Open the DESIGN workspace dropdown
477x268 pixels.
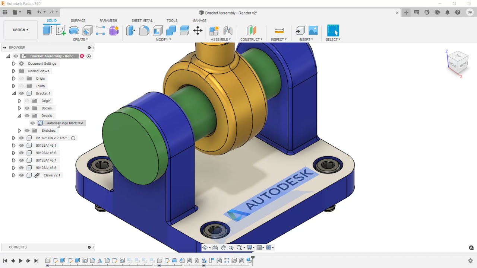[20, 30]
